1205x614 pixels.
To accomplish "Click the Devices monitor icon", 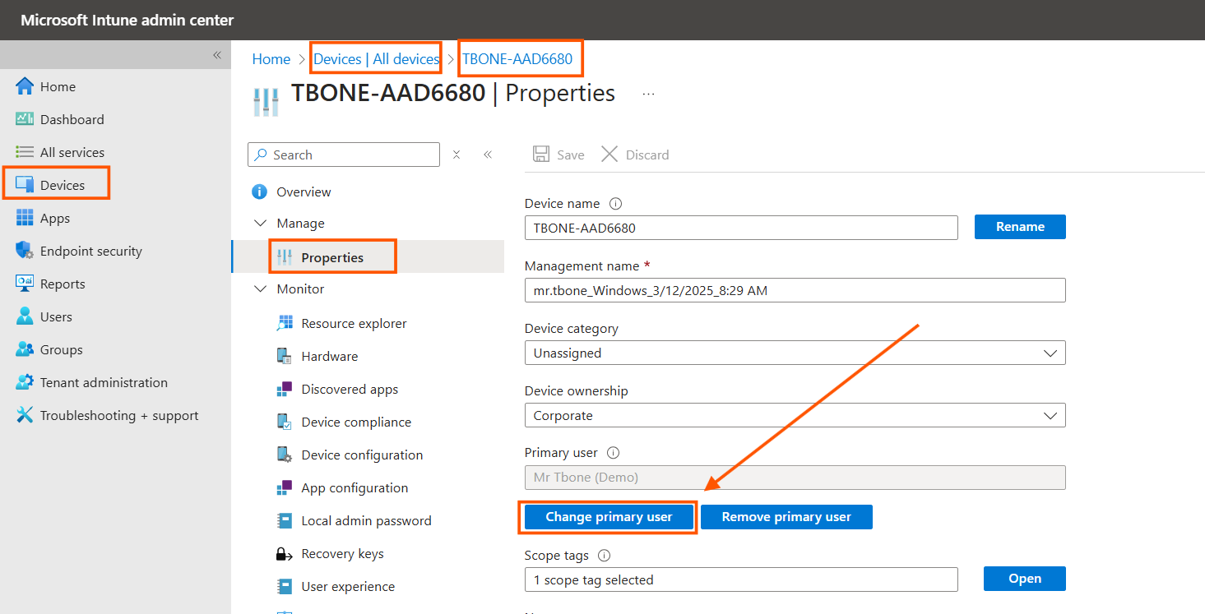I will [x=25, y=185].
